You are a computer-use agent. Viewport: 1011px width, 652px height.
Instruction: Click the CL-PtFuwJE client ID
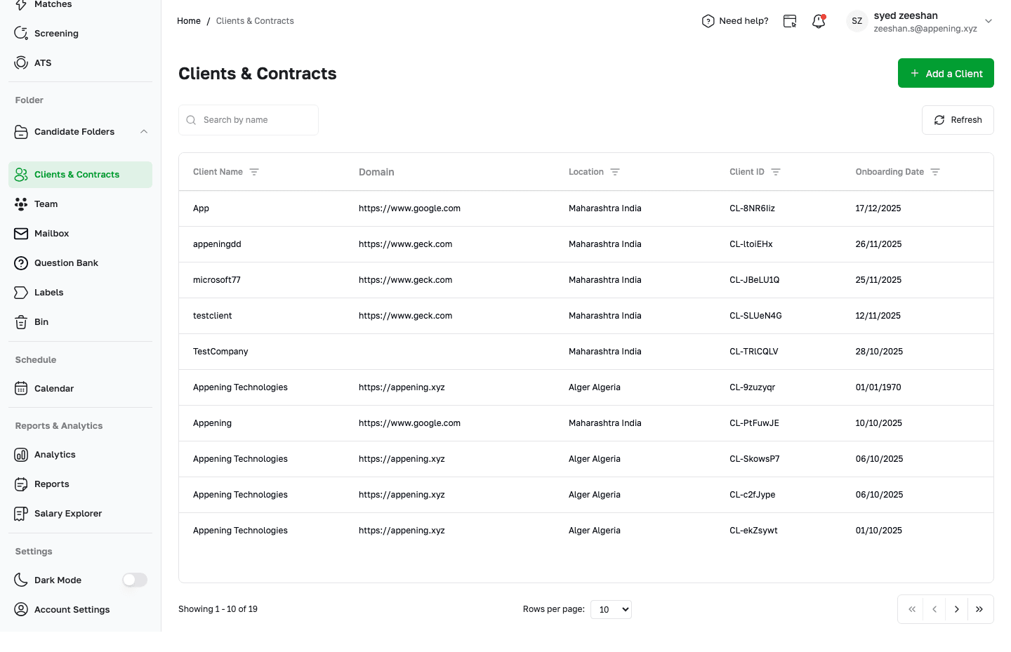(x=754, y=423)
